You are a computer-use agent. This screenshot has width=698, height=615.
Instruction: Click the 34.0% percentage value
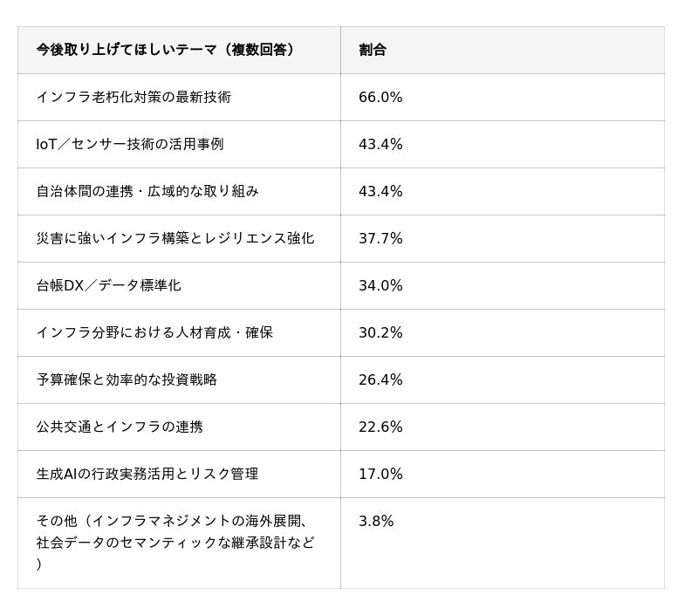click(380, 285)
